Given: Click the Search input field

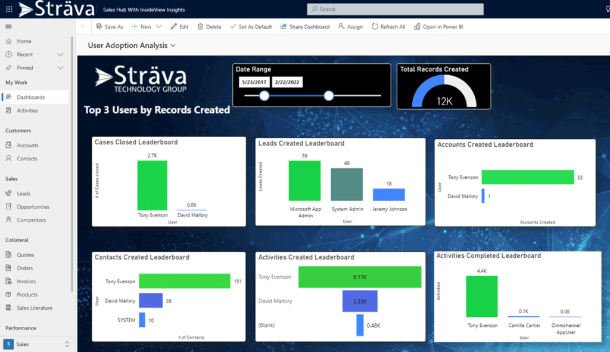Looking at the screenshot, I should [x=395, y=10].
